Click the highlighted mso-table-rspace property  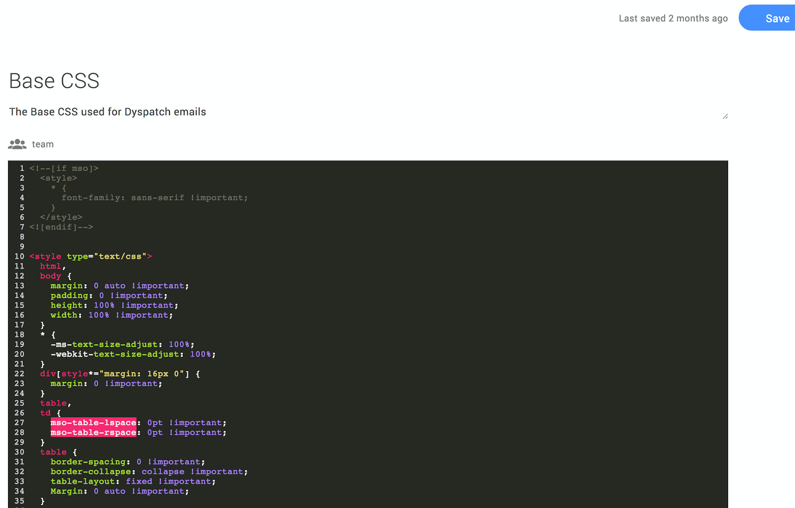93,432
